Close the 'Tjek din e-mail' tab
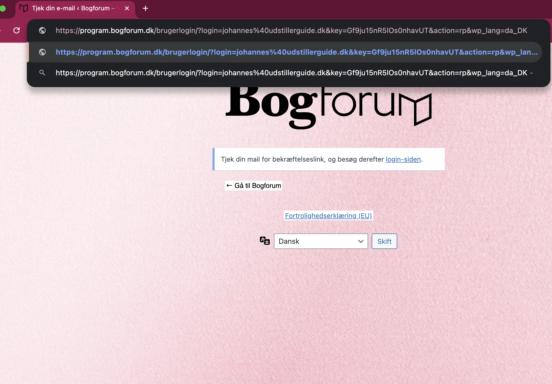This screenshot has width=552, height=384. coord(127,8)
